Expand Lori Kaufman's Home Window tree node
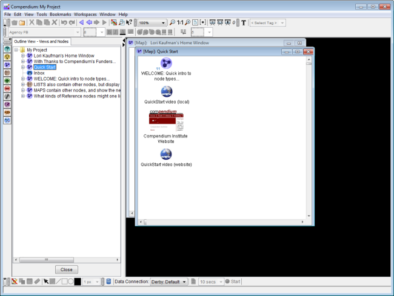 pyautogui.click(x=23, y=56)
